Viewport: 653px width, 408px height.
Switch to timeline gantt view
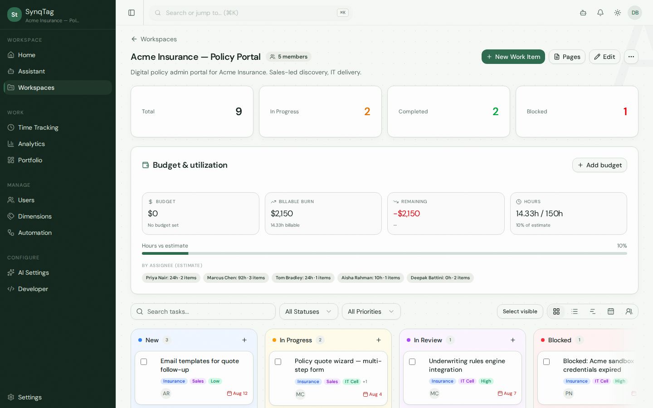(593, 311)
